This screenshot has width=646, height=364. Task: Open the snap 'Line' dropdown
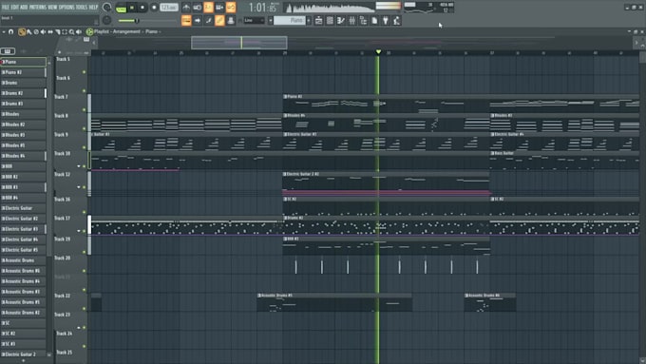coord(254,20)
